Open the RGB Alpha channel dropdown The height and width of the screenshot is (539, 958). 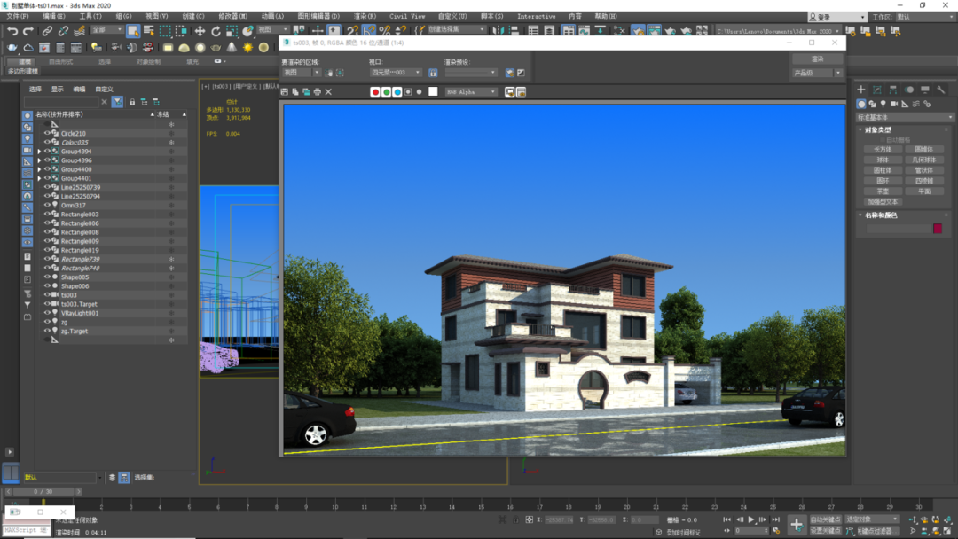(x=471, y=91)
